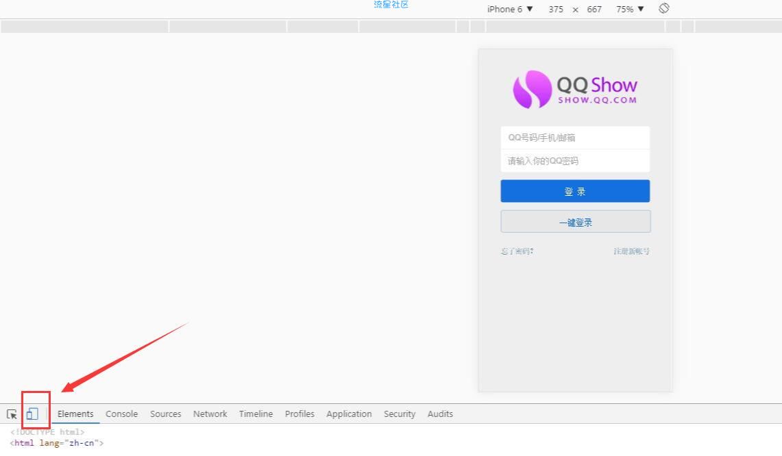
Task: Click the QQ Show logo
Action: [575, 89]
